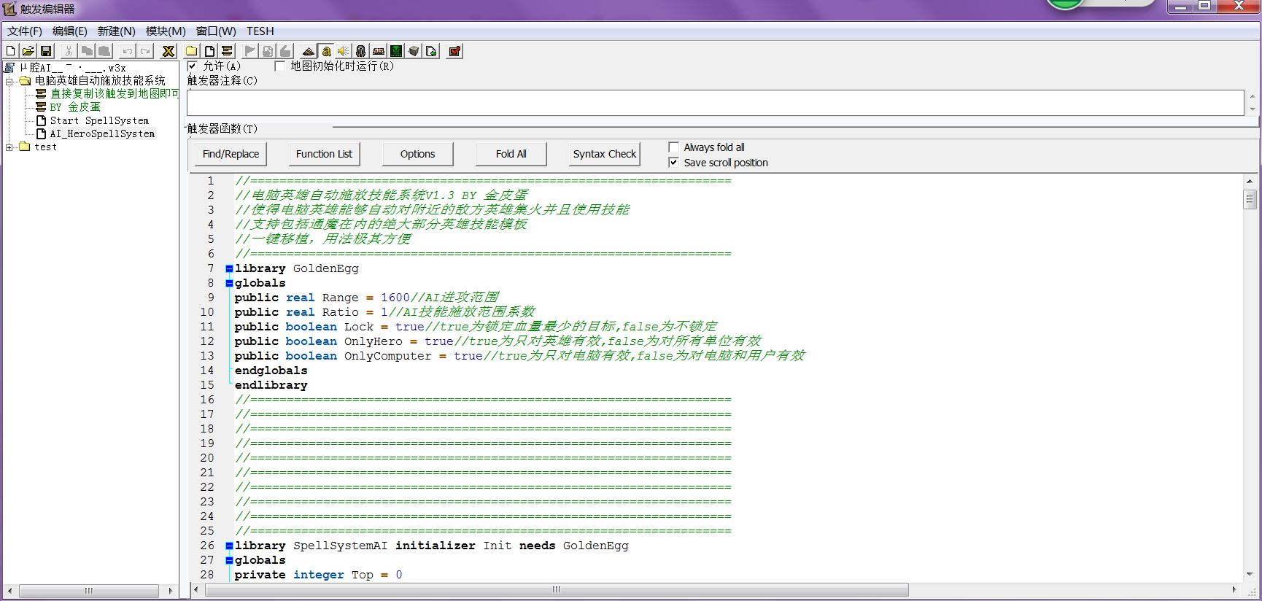Click the New Trigger Comment toolbar icon
The width and height of the screenshot is (1262, 601).
point(228,51)
